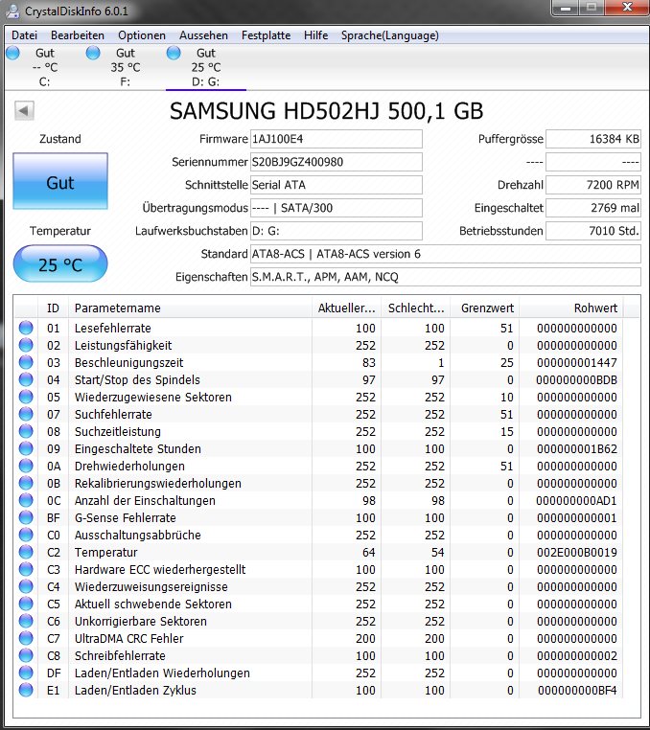The height and width of the screenshot is (730, 650).
Task: Click status orb for Start/Stop des Spindels
Action: pyautogui.click(x=26, y=379)
